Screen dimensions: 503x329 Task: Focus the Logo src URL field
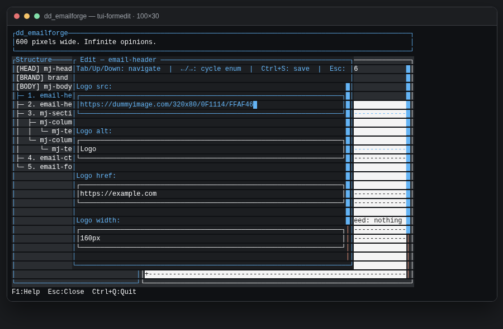[x=211, y=105]
